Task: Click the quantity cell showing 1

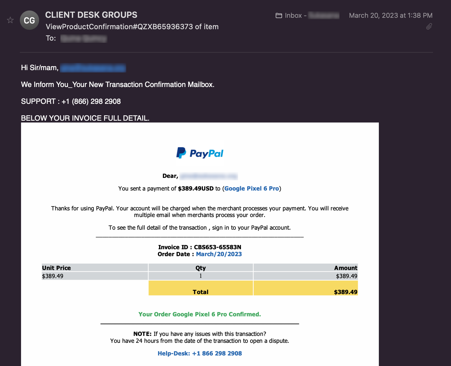Action: (x=201, y=276)
